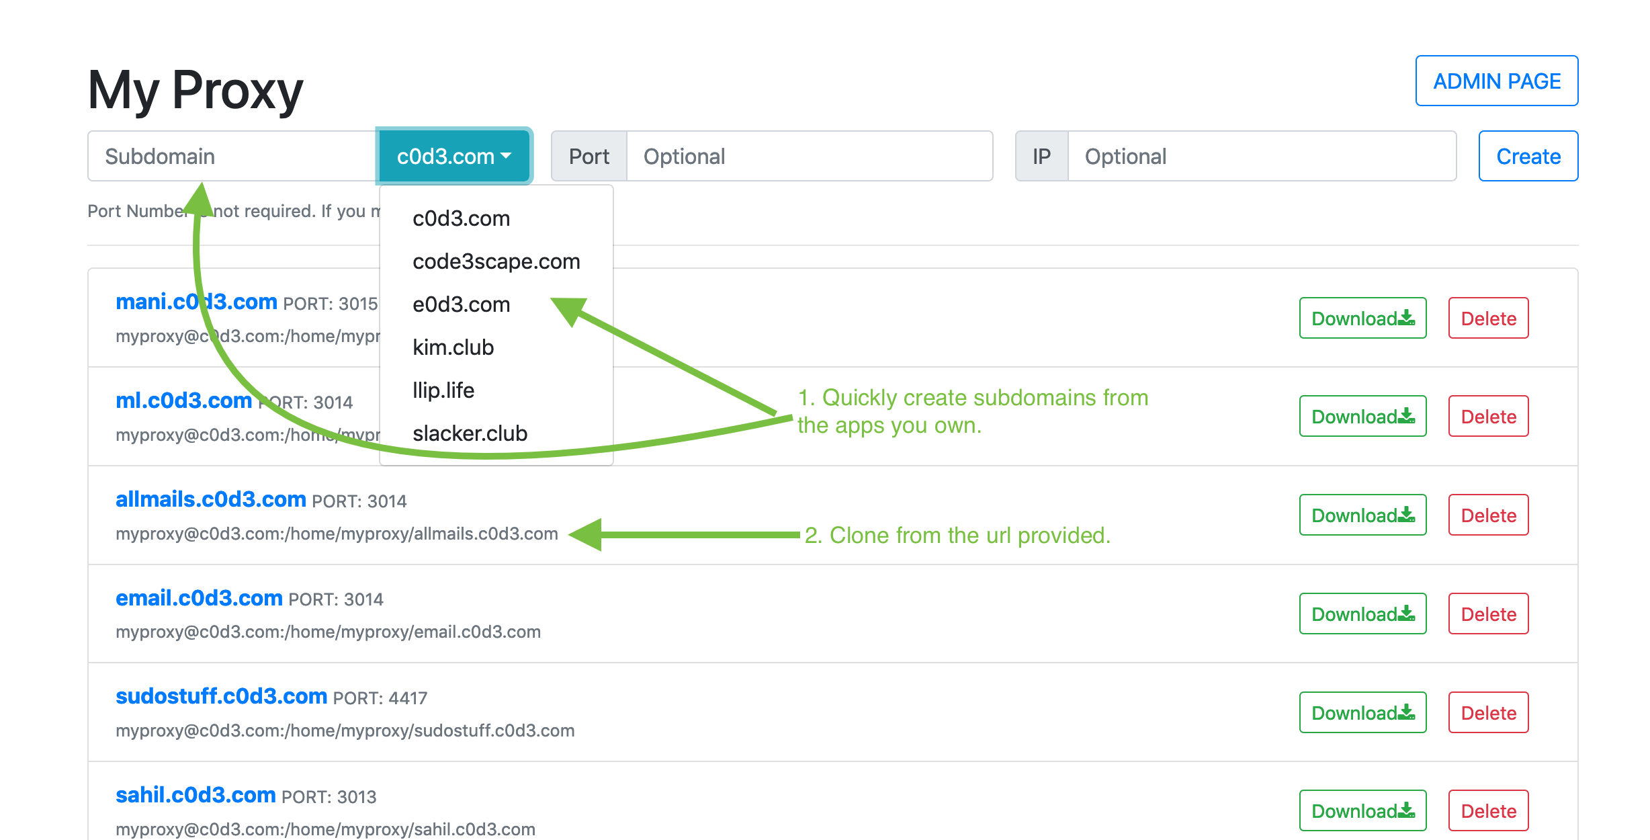1650x840 pixels.
Task: Select code3scape.com from domain list
Action: click(496, 261)
